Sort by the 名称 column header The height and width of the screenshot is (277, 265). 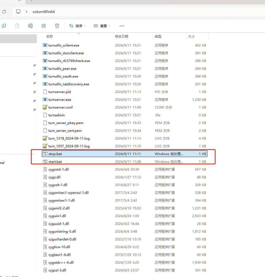coord(50,36)
